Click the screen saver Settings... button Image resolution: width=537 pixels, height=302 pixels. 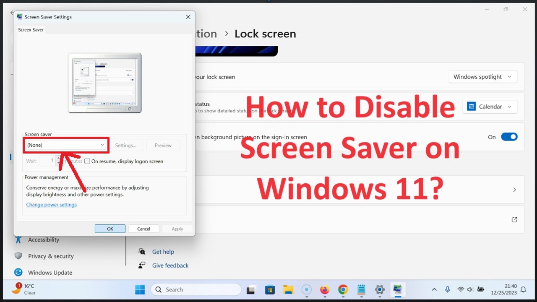(126, 145)
